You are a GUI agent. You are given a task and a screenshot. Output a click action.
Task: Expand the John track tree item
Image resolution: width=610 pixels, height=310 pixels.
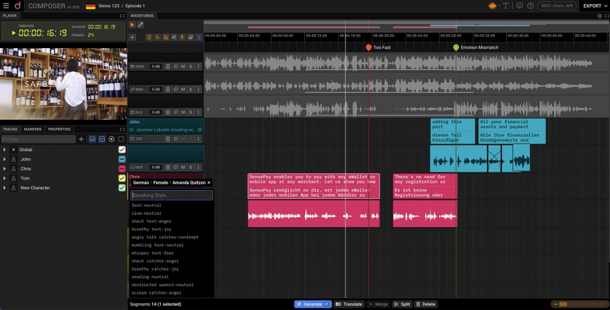5,159
